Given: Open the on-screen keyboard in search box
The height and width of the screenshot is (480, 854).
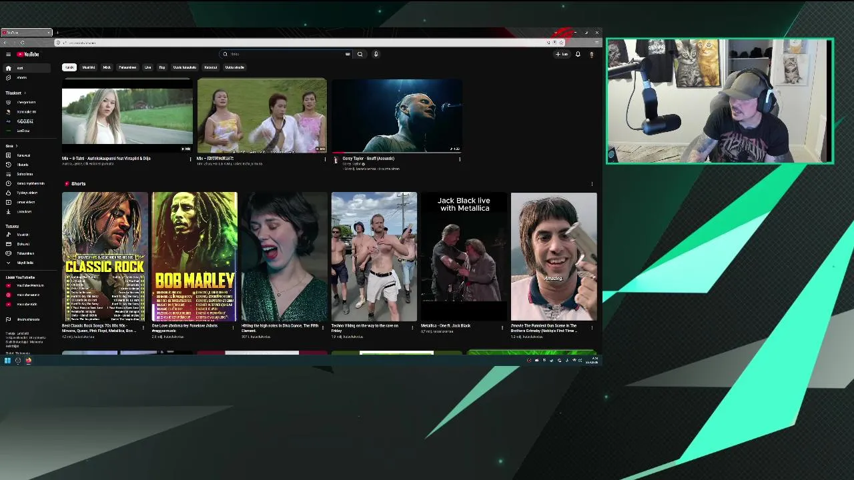Looking at the screenshot, I should click(x=348, y=54).
